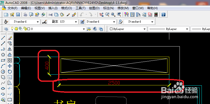
Task: Open Help question mark icon
Action: [163, 15]
